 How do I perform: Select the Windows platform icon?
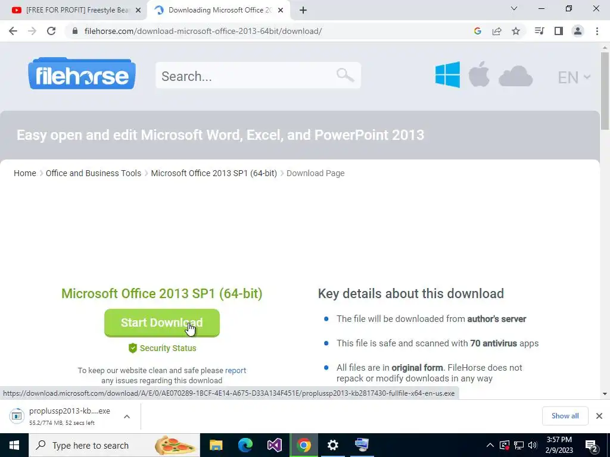(447, 74)
